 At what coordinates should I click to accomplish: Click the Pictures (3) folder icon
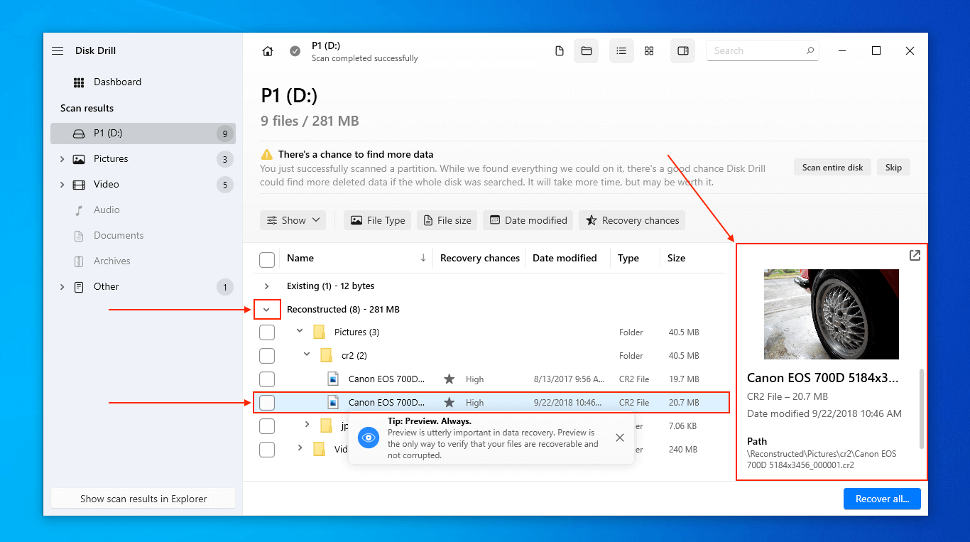point(320,332)
